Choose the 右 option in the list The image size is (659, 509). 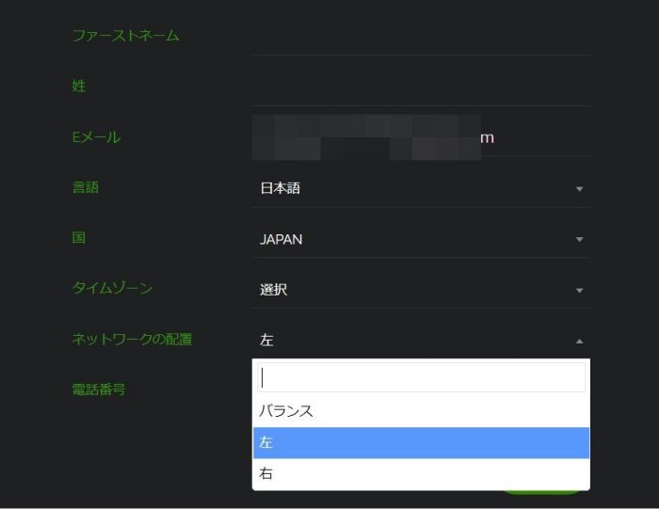click(x=421, y=474)
